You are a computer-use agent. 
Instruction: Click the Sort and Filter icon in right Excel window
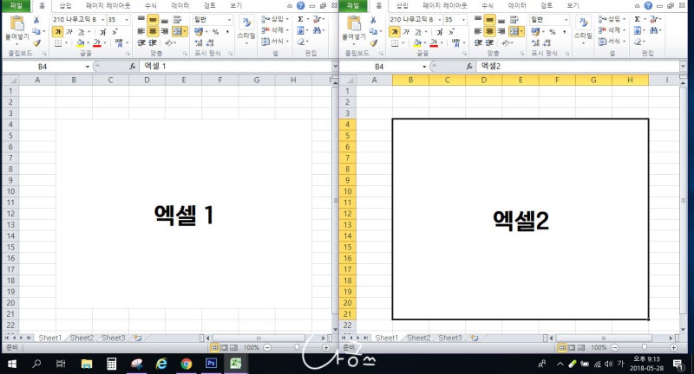pos(654,19)
